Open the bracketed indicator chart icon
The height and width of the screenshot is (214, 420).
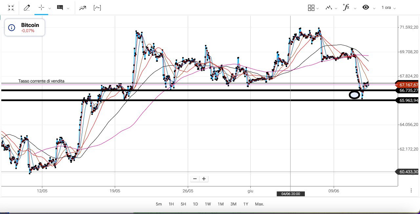point(97,8)
